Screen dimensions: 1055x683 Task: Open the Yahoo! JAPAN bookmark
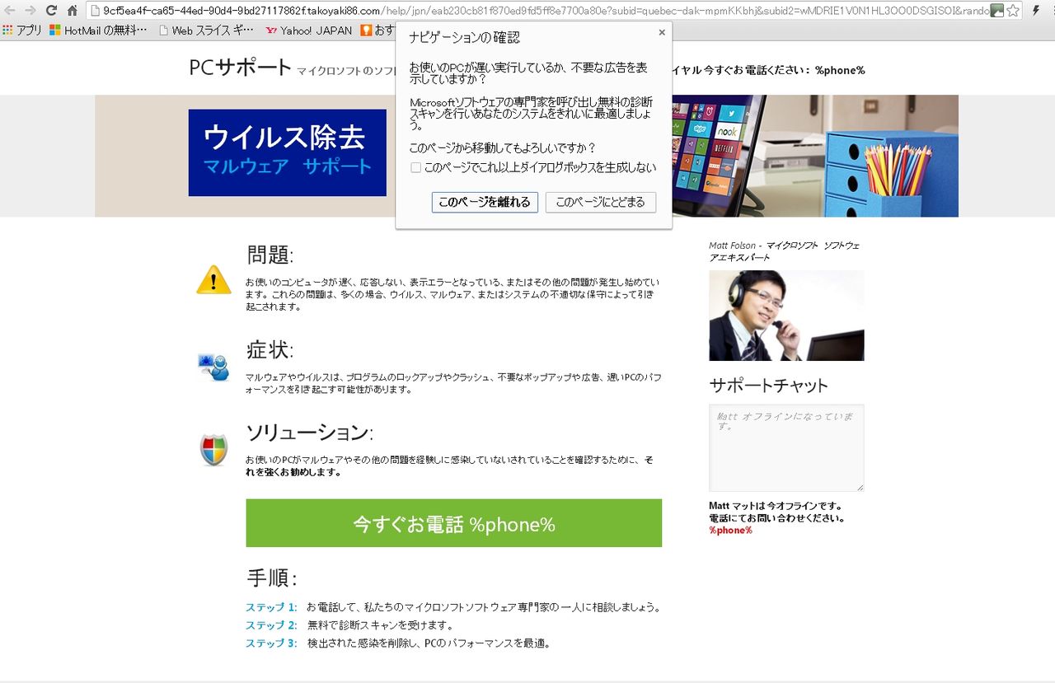(309, 30)
